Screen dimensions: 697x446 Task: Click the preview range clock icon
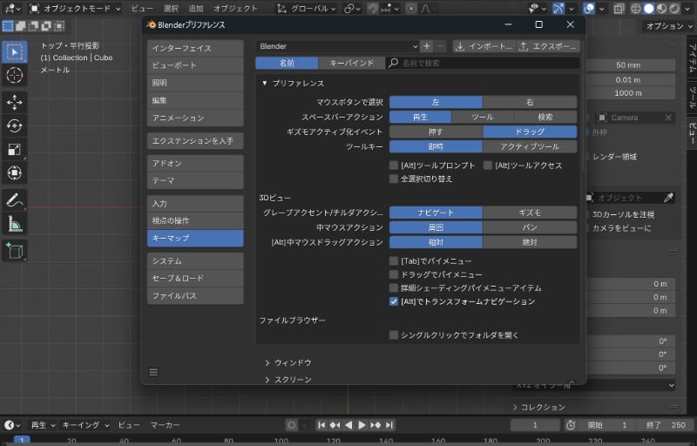tap(571, 425)
